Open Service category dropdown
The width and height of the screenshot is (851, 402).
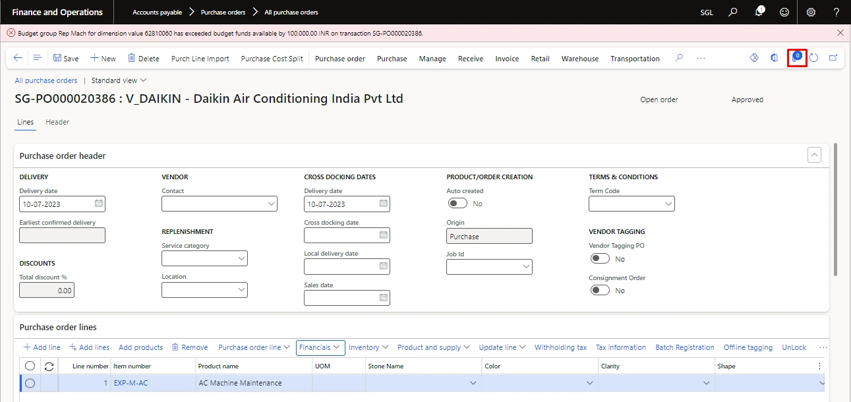(x=241, y=259)
